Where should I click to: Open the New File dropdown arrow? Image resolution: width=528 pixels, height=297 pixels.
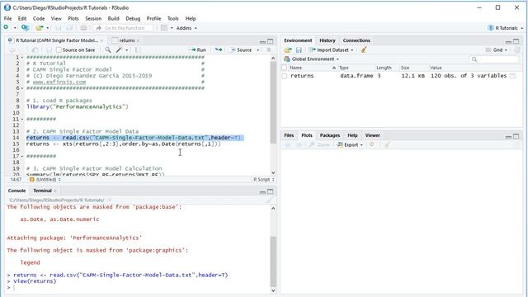pyautogui.click(x=15, y=28)
